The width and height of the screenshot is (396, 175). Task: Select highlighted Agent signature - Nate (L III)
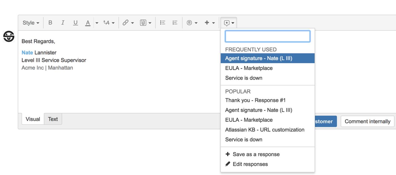pos(268,58)
